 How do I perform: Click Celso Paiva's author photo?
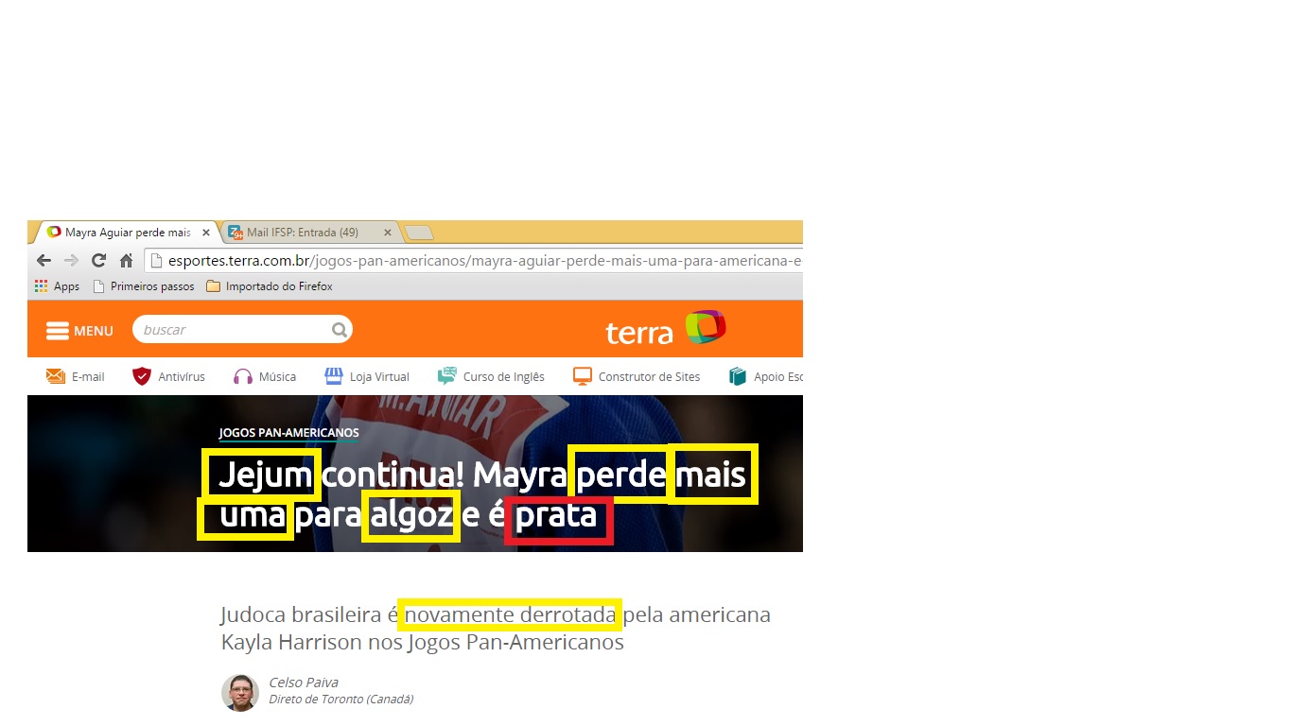click(240, 693)
